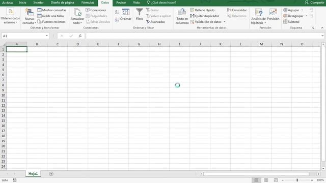Click Texto en columnas
Viewport: 326px width, 183px height.
pyautogui.click(x=182, y=16)
